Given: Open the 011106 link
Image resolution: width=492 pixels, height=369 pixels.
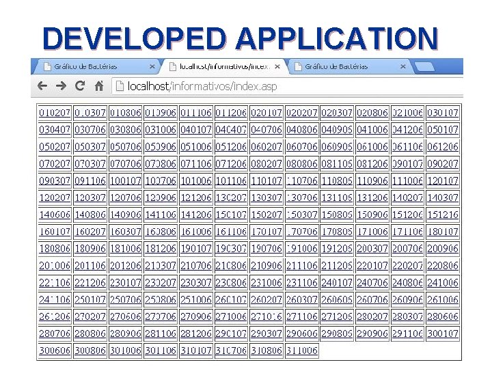Looking at the screenshot, I should pos(196,112).
